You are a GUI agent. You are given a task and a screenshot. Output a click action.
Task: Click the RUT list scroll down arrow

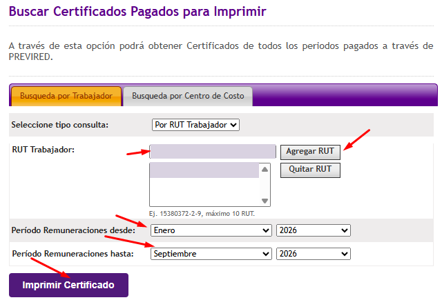pos(265,201)
